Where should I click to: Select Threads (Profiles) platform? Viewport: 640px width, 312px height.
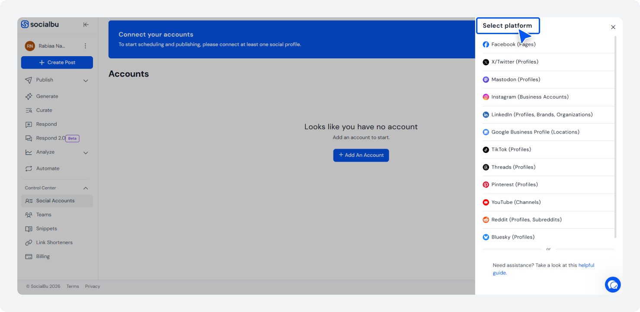548,167
